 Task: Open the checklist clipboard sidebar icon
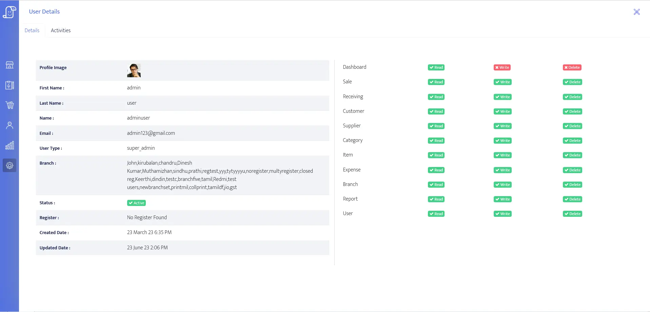coord(9,85)
